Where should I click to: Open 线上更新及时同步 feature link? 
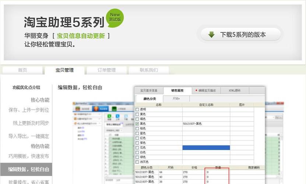31,123
